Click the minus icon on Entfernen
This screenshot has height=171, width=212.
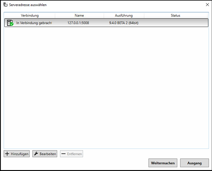63,154
